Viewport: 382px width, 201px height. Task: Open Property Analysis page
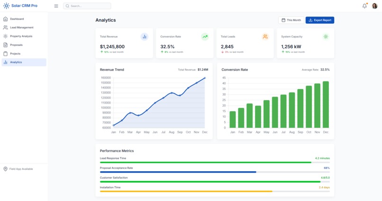click(x=24, y=36)
